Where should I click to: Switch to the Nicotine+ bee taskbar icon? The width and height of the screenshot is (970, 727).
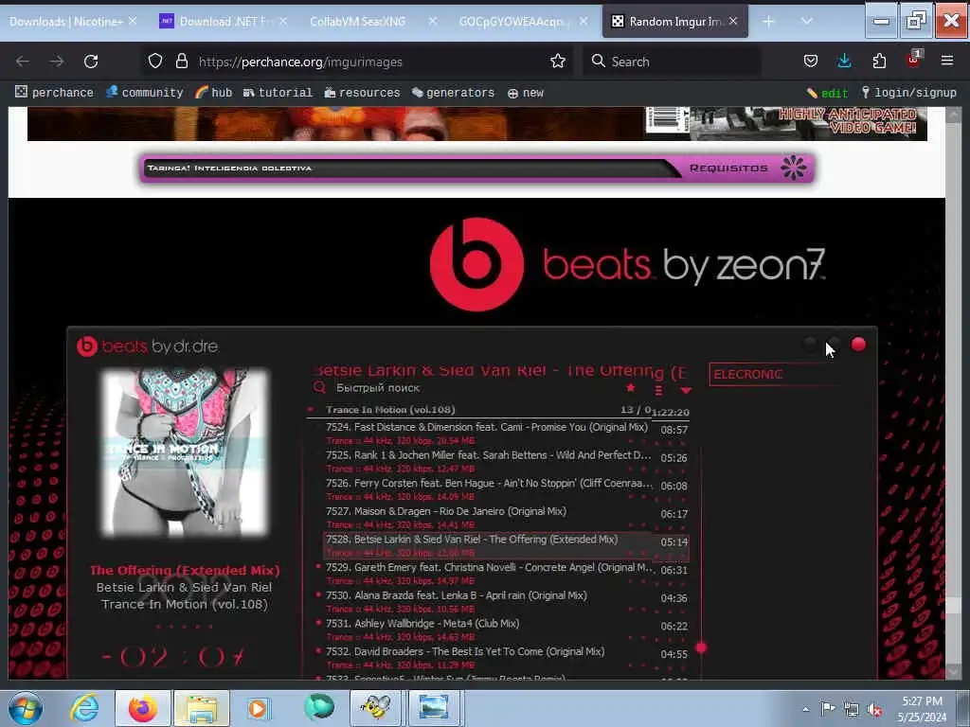[375, 708]
